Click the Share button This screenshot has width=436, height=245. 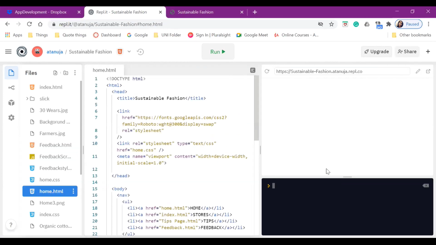coord(407,52)
